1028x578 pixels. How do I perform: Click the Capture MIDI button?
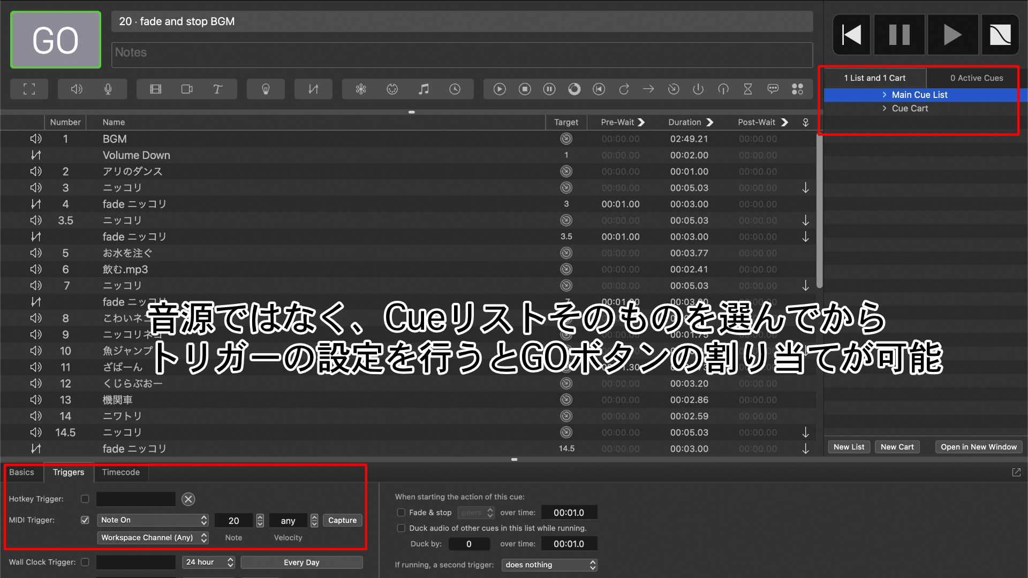342,520
